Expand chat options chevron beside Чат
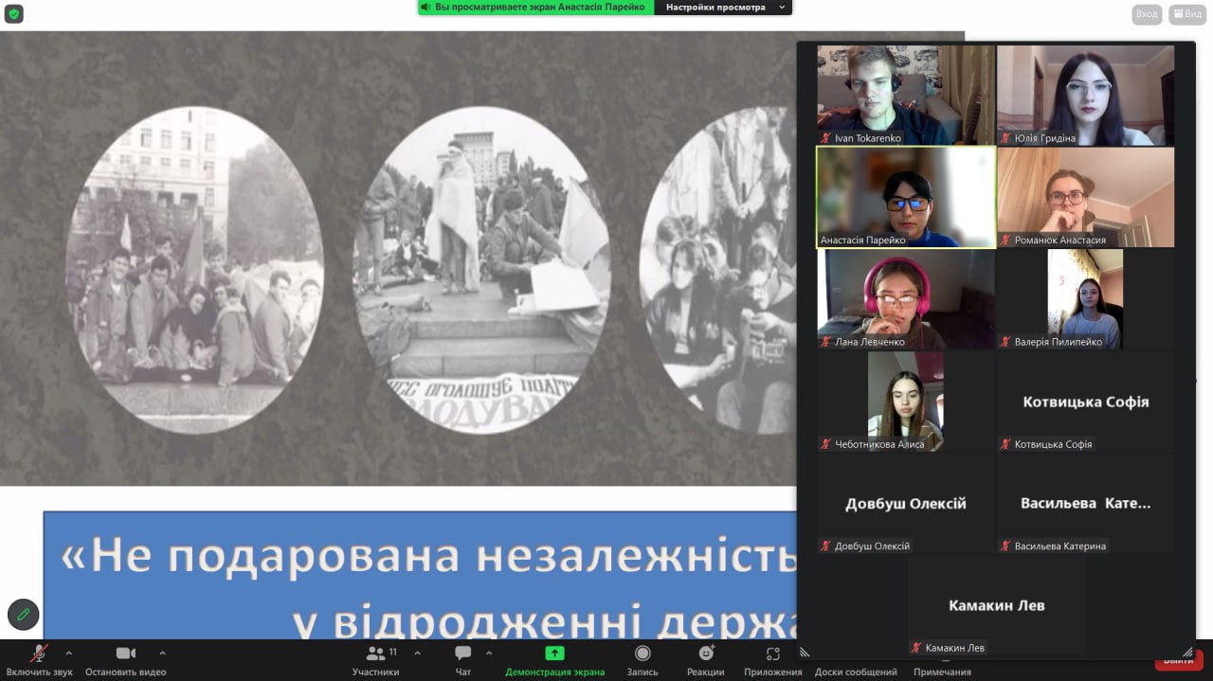Image resolution: width=1213 pixels, height=681 pixels. 489,653
